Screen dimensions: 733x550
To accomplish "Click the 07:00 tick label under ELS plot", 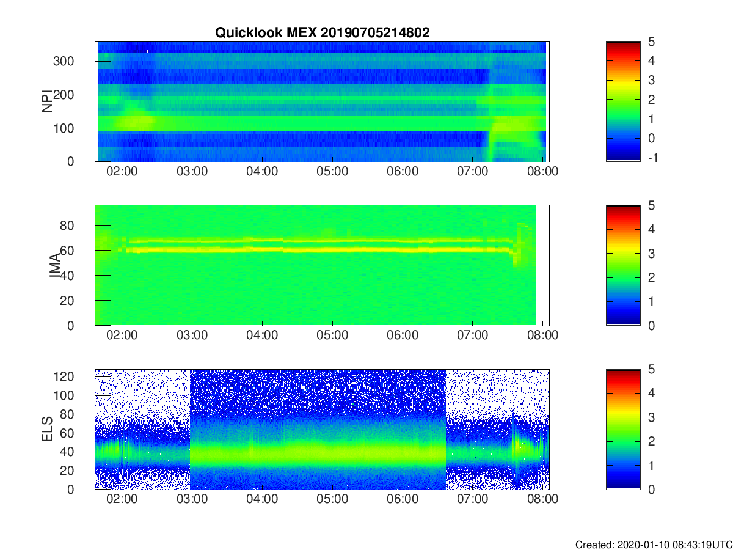I will tap(473, 499).
